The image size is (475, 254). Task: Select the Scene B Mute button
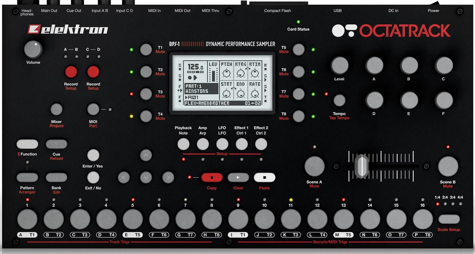(x=448, y=166)
